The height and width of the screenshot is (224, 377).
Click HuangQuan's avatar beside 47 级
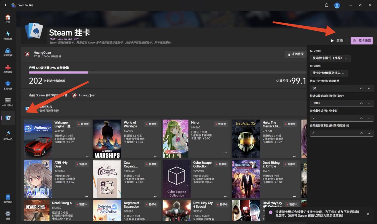[27, 54]
